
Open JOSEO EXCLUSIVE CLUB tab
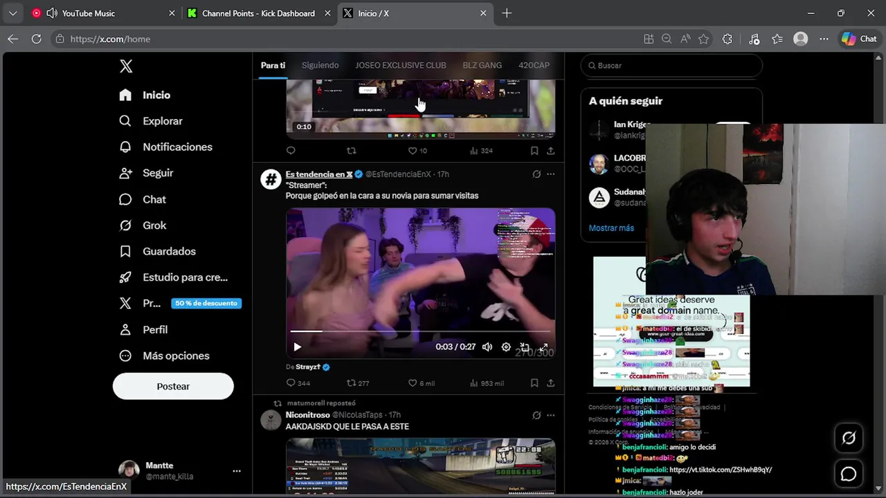pyautogui.click(x=401, y=65)
